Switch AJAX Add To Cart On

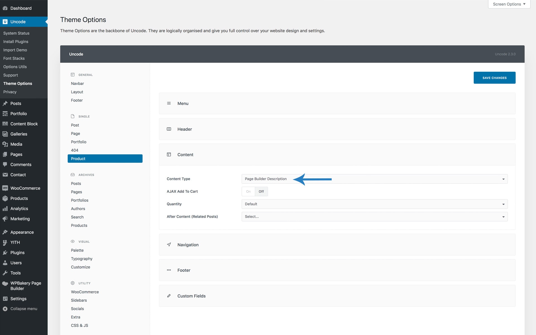click(248, 192)
